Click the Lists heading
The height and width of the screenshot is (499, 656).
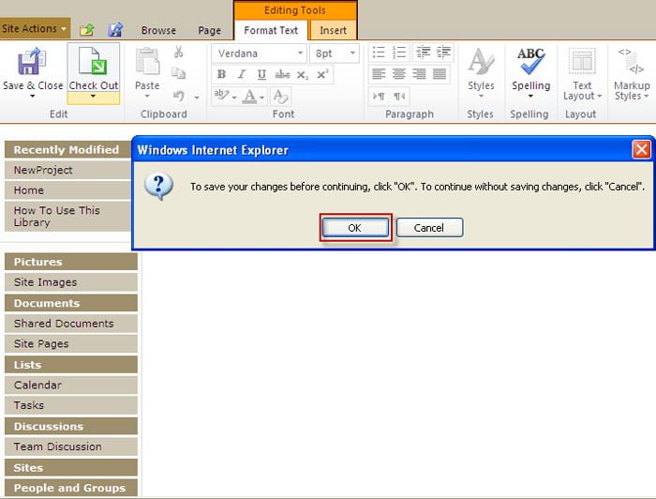click(71, 365)
